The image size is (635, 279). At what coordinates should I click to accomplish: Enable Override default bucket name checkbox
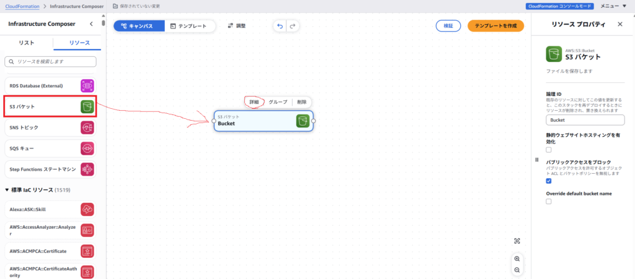(x=549, y=202)
